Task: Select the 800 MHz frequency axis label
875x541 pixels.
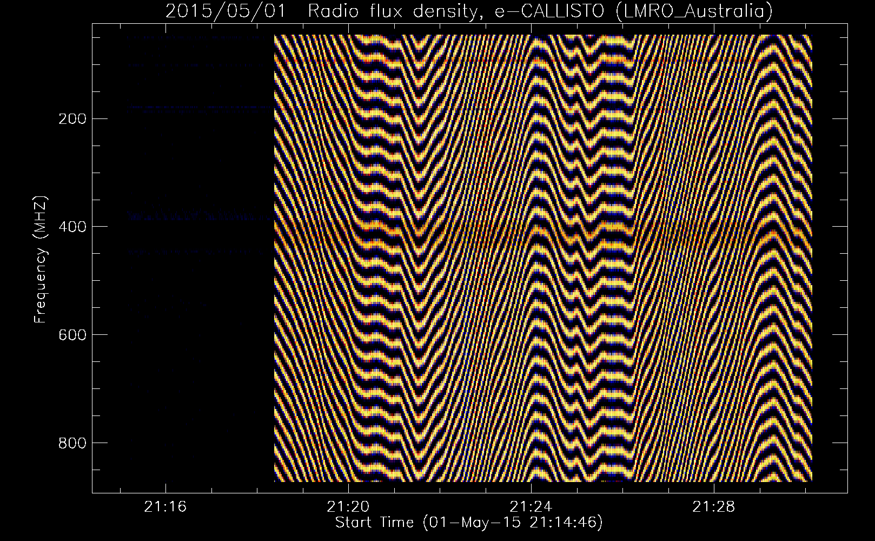Action: (71, 443)
